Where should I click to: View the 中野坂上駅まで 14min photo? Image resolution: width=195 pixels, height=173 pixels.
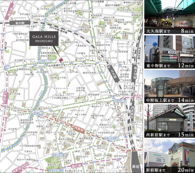click(x=169, y=86)
